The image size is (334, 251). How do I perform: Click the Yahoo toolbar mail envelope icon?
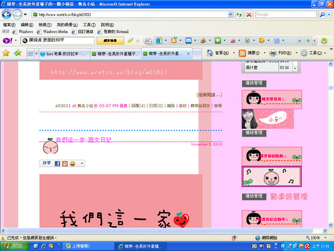click(188, 40)
